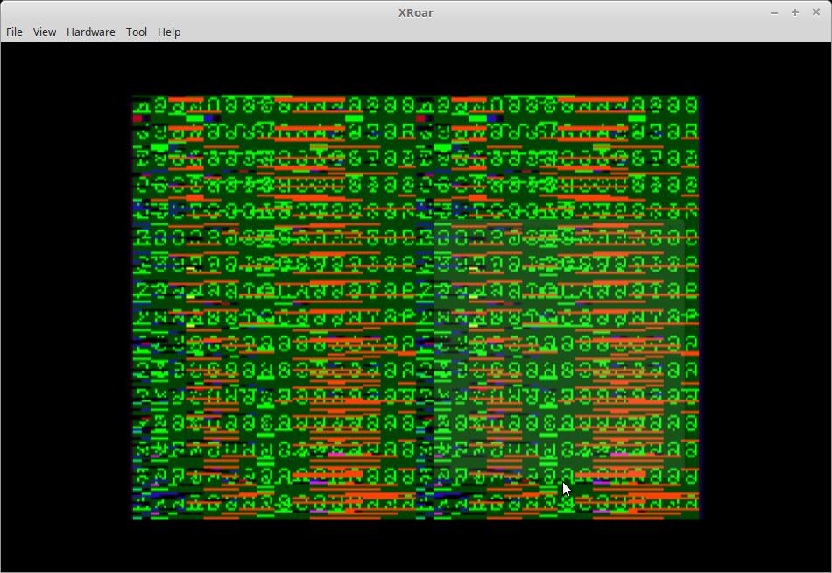Open the View menu

pos(45,32)
